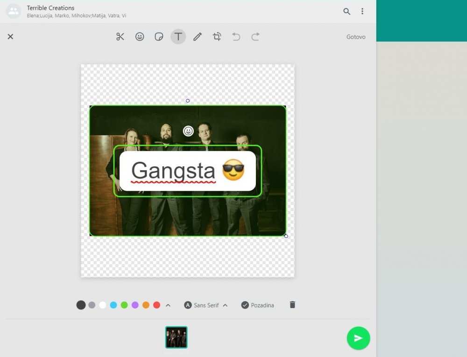Pick the purple text color
The width and height of the screenshot is (467, 357).
(x=135, y=305)
